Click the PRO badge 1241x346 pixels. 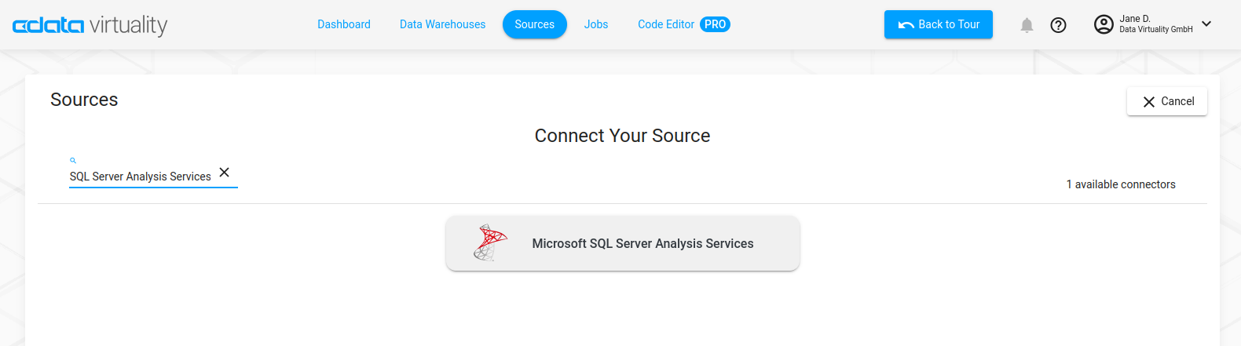point(715,24)
